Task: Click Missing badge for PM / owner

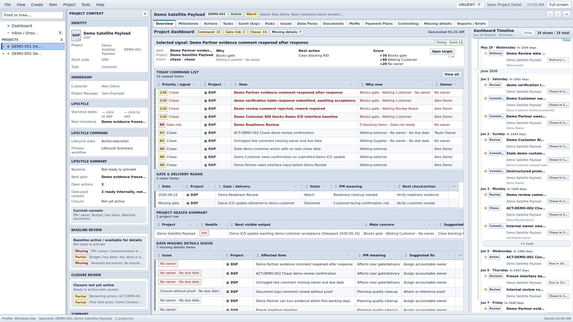Action: point(81,251)
